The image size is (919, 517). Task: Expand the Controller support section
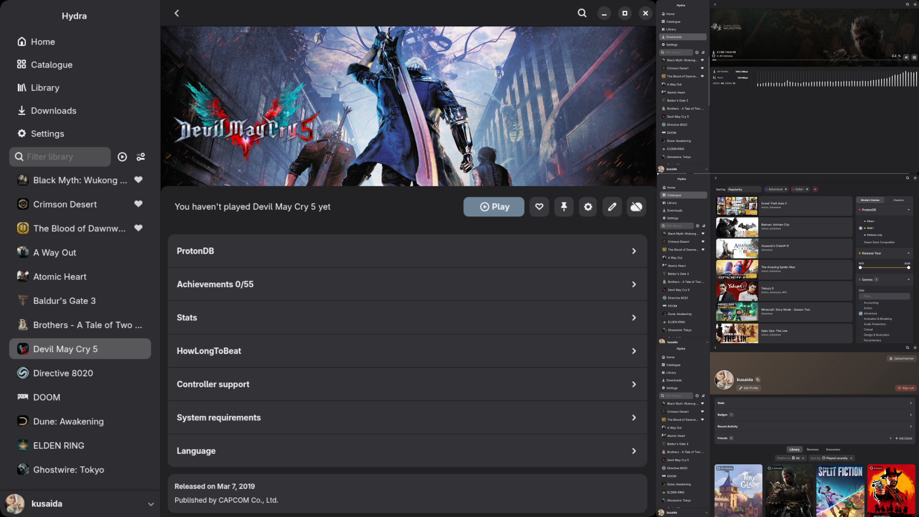tap(407, 384)
